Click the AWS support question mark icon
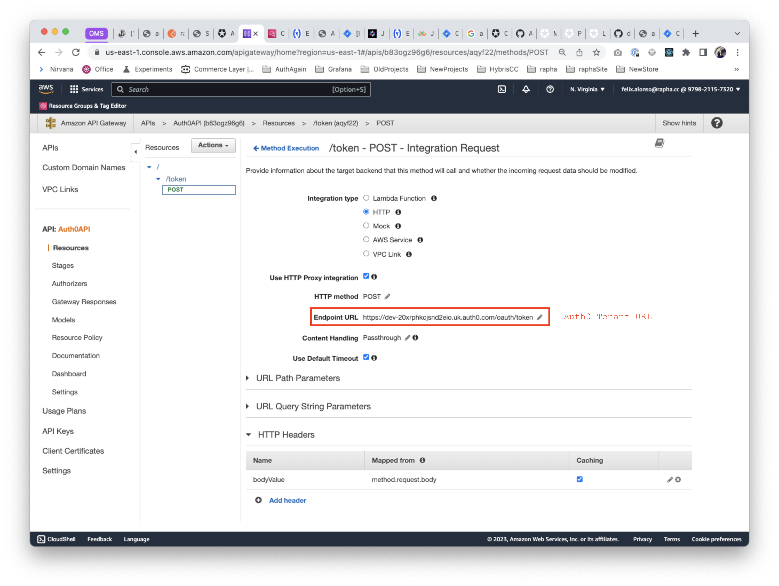Viewport: 779px width, 586px height. pos(550,89)
